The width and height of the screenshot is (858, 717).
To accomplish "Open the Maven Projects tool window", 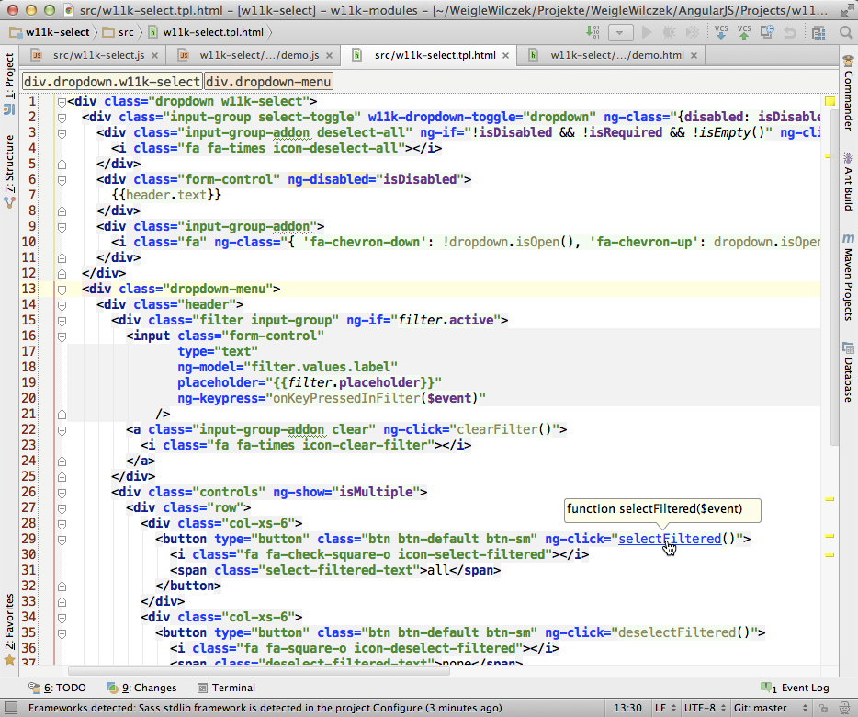I will pyautogui.click(x=848, y=278).
